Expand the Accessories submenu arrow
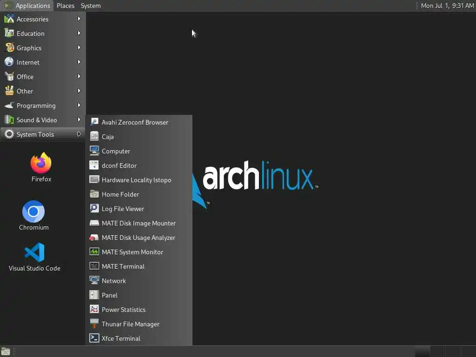The width and height of the screenshot is (476, 357). click(x=79, y=19)
